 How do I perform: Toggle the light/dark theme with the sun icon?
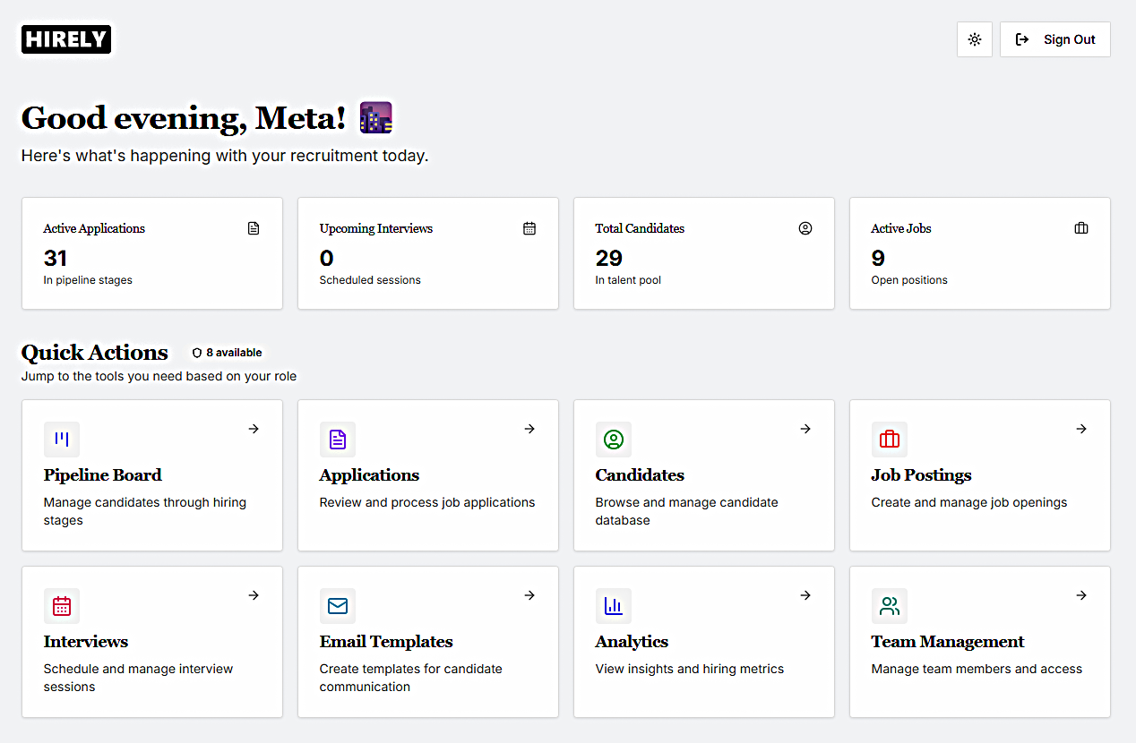pyautogui.click(x=974, y=38)
